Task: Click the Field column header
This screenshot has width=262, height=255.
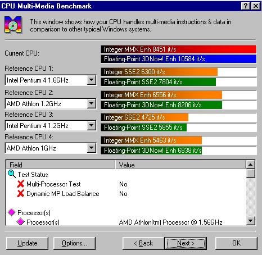Action: (x=61, y=165)
